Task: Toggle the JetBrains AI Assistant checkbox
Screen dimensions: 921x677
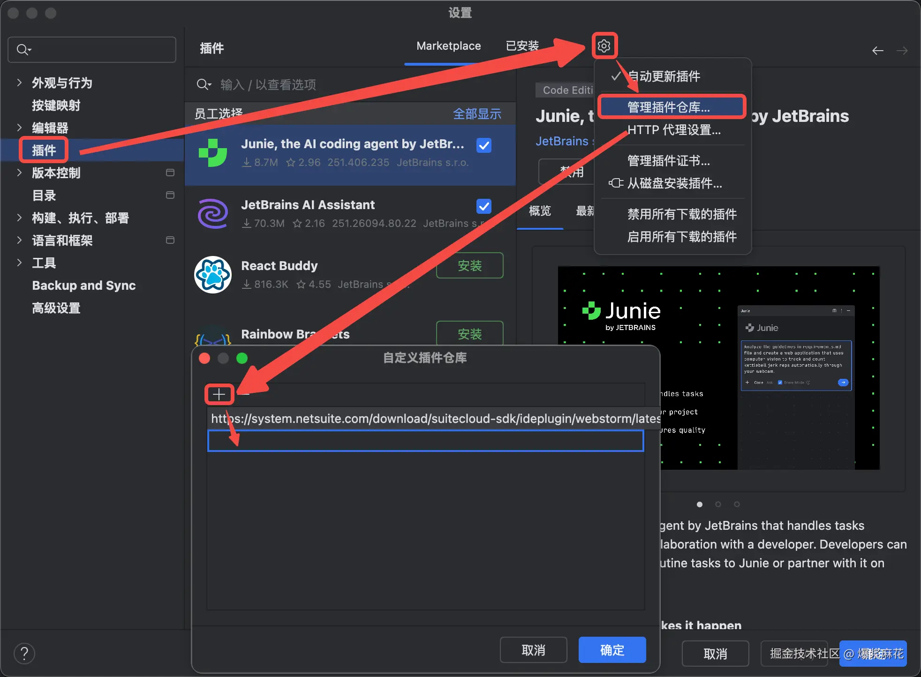Action: [x=483, y=206]
